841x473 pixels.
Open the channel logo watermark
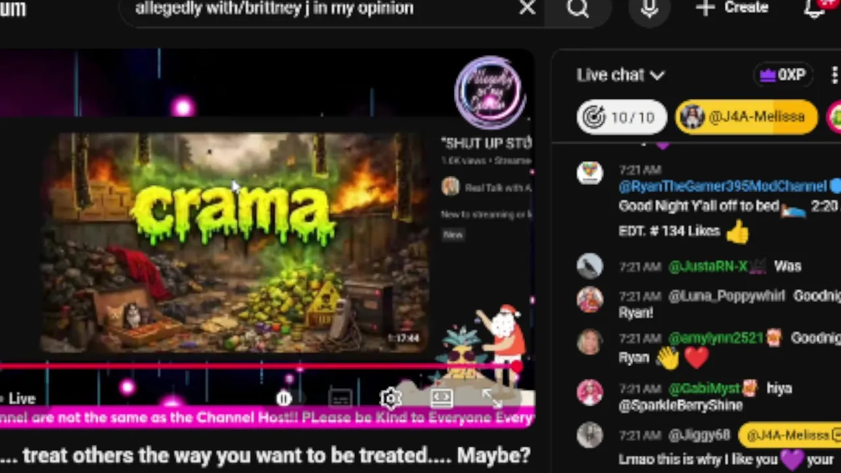(x=489, y=91)
